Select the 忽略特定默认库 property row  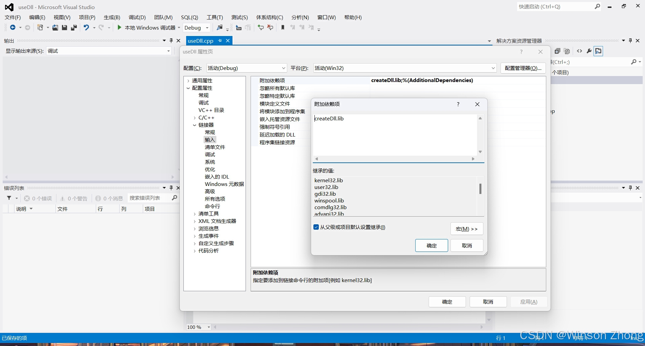[398, 96]
